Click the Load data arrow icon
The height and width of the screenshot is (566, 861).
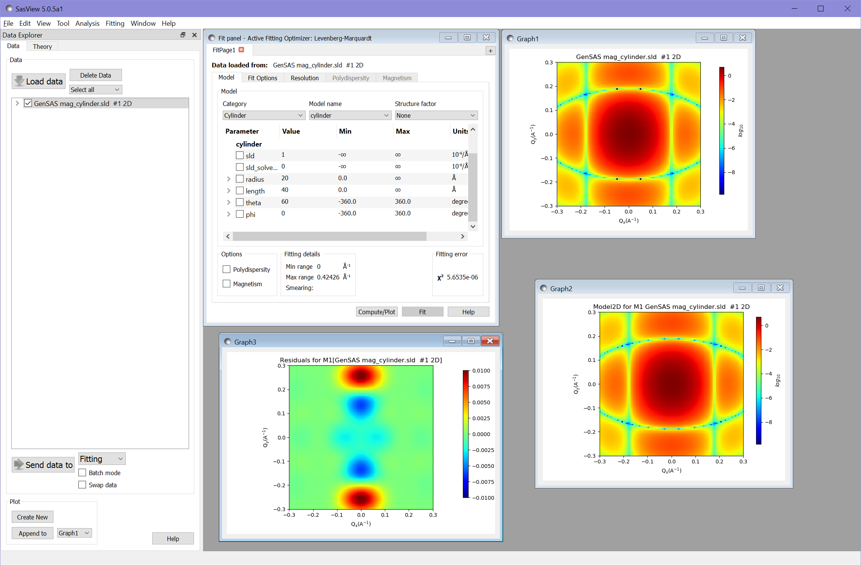19,81
